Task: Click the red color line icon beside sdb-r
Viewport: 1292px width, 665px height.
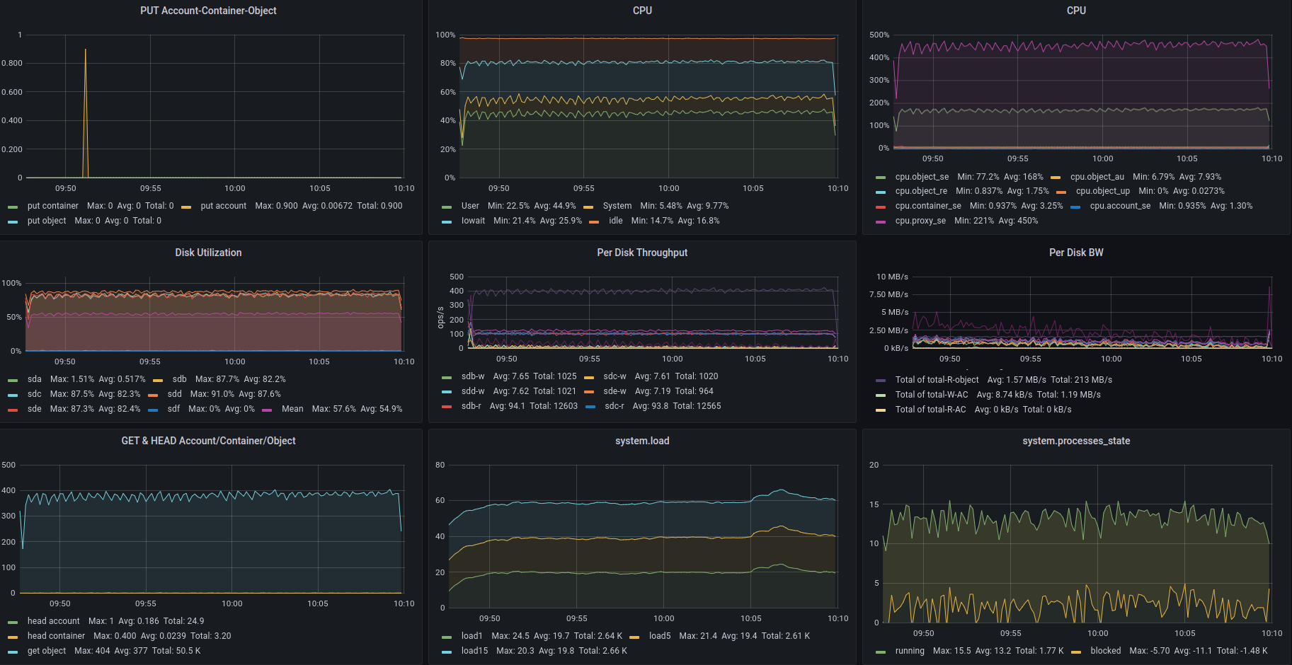Action: [447, 407]
